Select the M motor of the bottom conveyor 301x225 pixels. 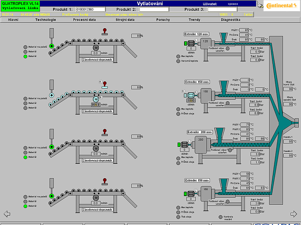[96, 198]
